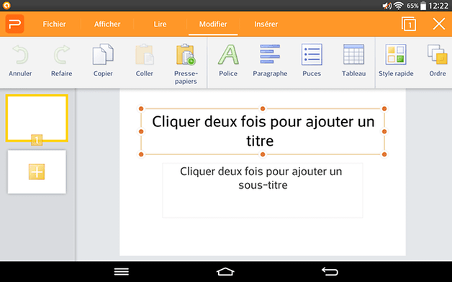Tap the Android menu button
This screenshot has height=282, width=452.
point(122,272)
